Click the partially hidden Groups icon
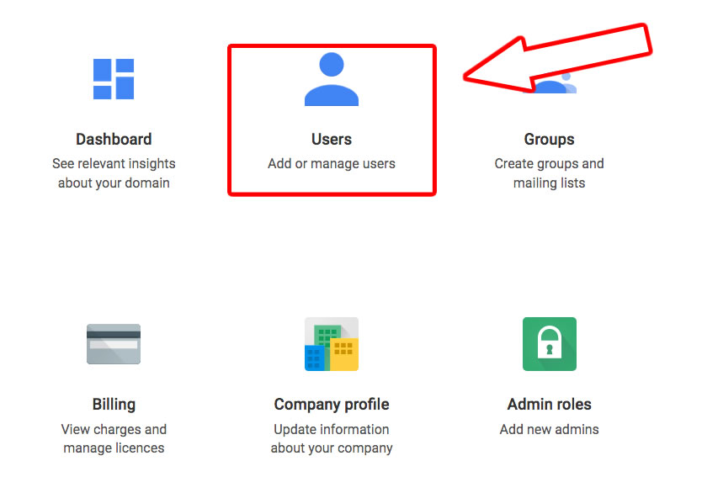The height and width of the screenshot is (477, 702). (x=559, y=85)
